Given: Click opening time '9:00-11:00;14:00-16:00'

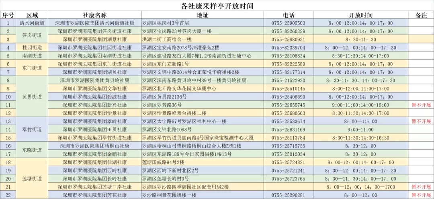Looking at the screenshot, I should (x=360, y=105).
